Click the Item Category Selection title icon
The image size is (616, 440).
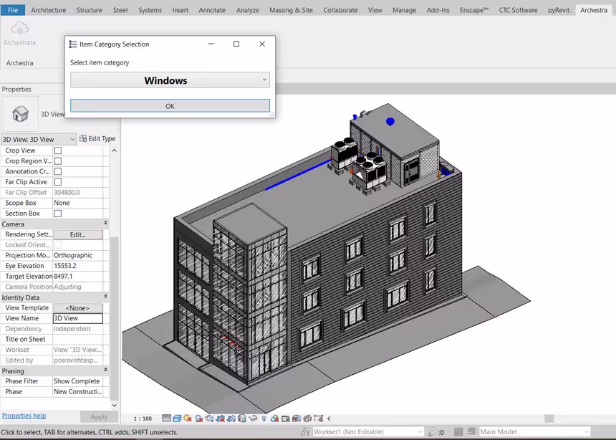point(73,44)
